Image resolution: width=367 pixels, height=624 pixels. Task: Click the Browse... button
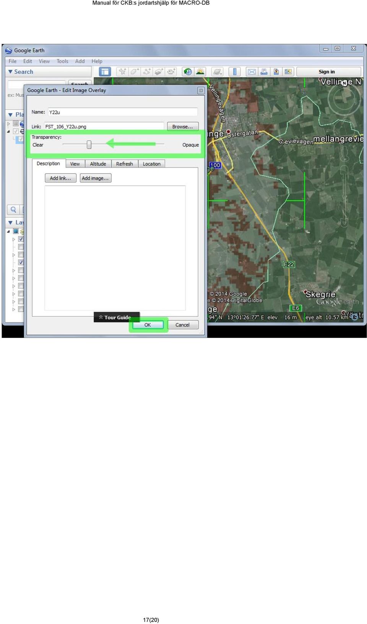pos(183,126)
